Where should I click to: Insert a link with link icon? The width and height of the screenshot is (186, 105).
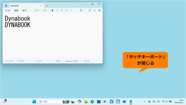click(x=66, y=10)
